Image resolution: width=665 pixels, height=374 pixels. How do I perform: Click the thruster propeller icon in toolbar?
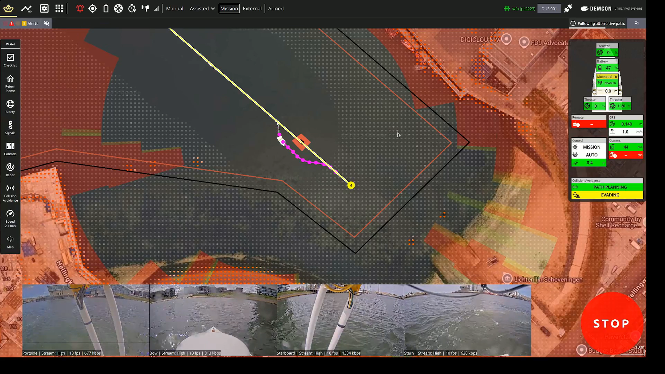click(118, 9)
